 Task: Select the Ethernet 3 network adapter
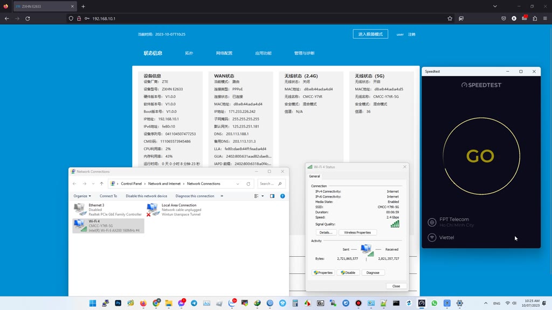pos(108,209)
